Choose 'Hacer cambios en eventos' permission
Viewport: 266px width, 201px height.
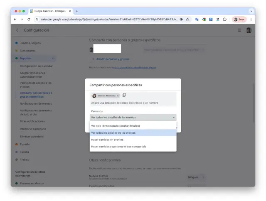pyautogui.click(x=107, y=140)
